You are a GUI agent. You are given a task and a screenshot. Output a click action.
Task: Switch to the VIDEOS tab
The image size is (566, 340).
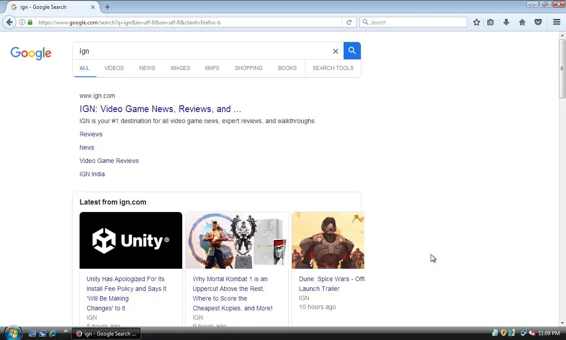[x=114, y=68]
